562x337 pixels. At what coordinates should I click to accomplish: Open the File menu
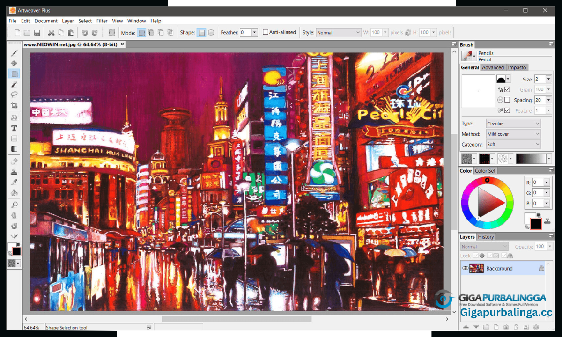(x=12, y=21)
